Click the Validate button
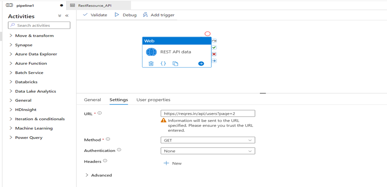 point(95,15)
